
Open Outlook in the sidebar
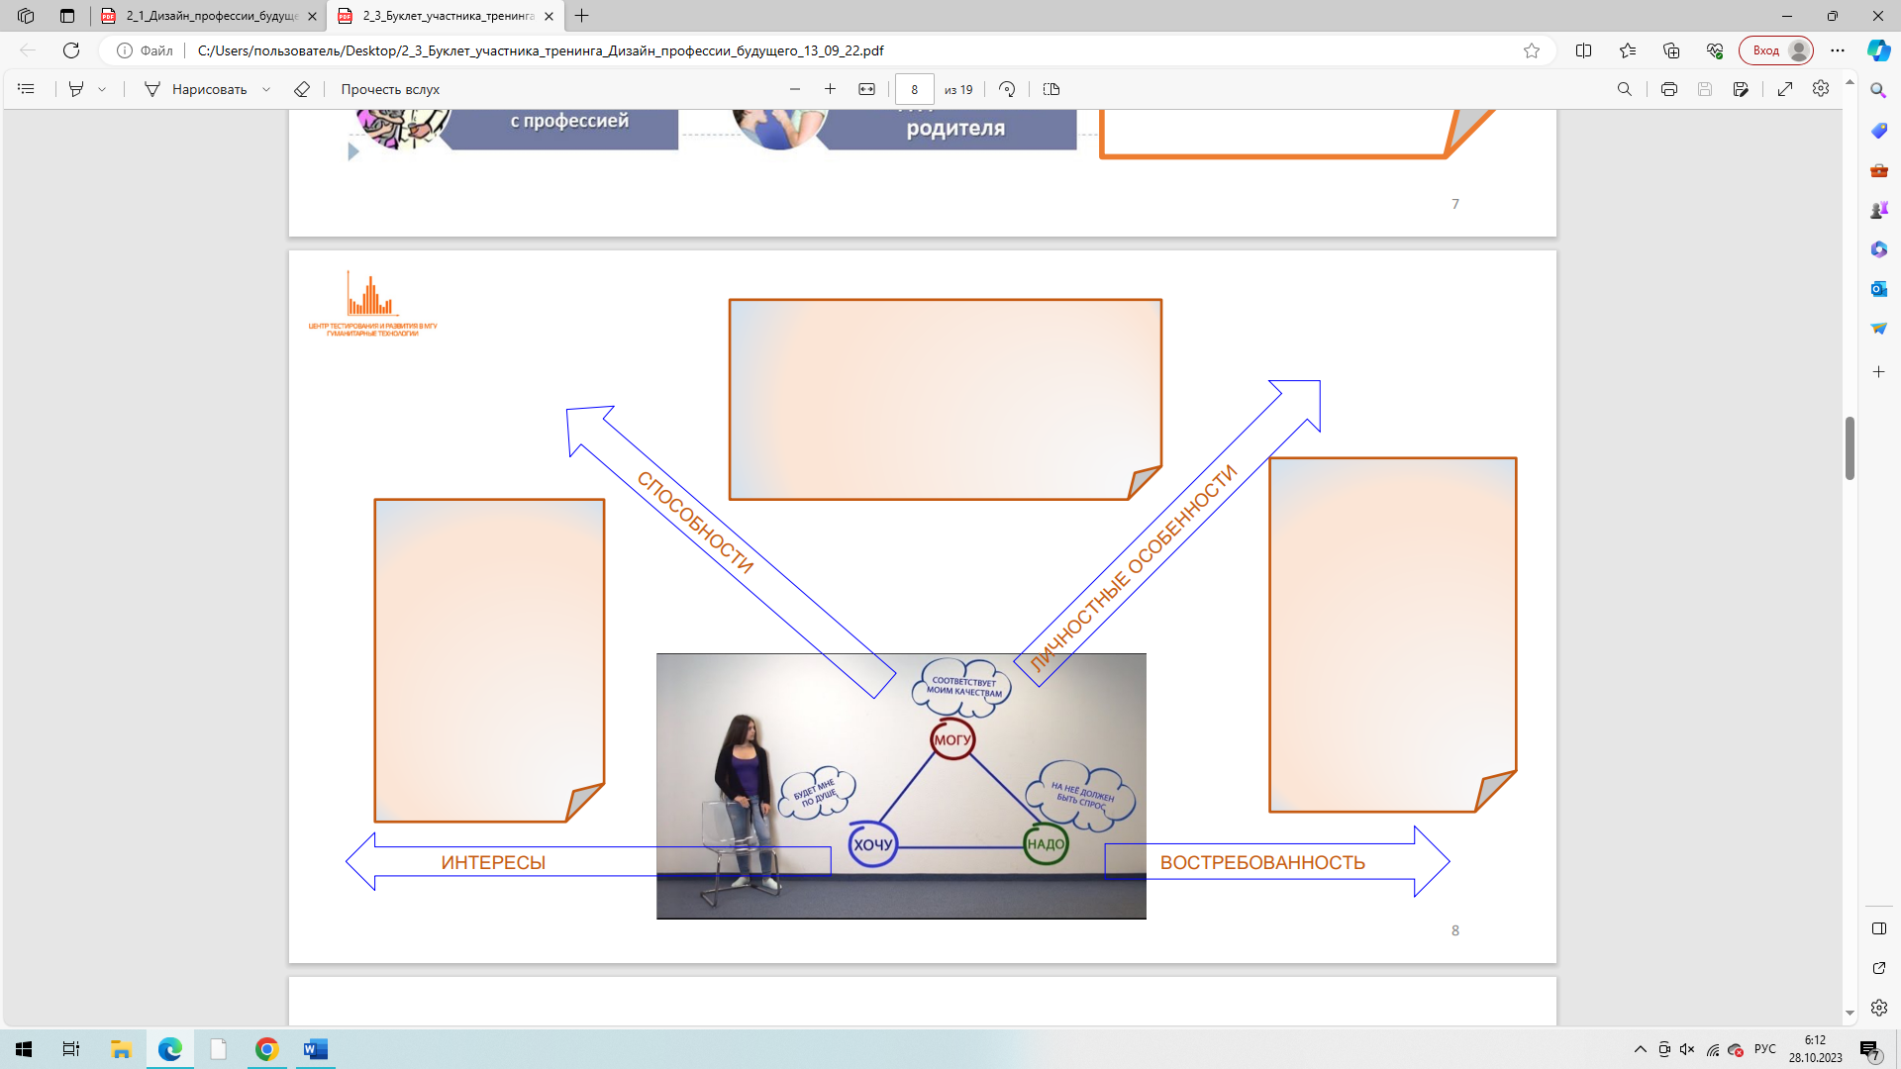pyautogui.click(x=1878, y=289)
